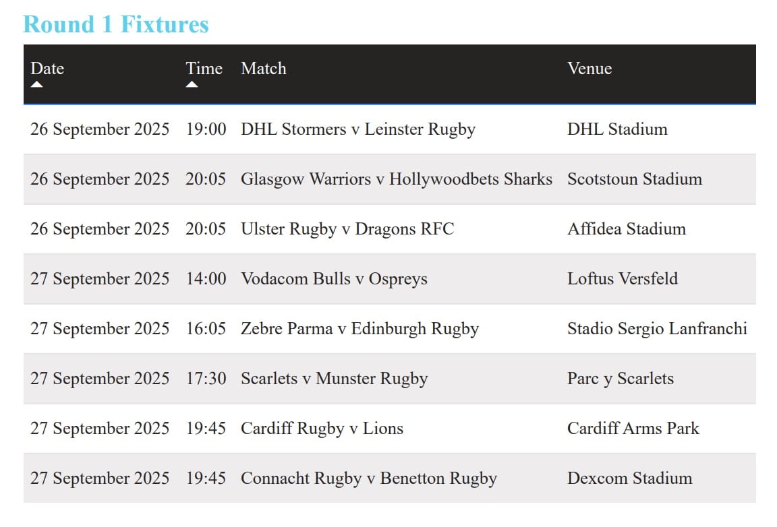Click the 17:30 kickoff time cell

point(206,379)
